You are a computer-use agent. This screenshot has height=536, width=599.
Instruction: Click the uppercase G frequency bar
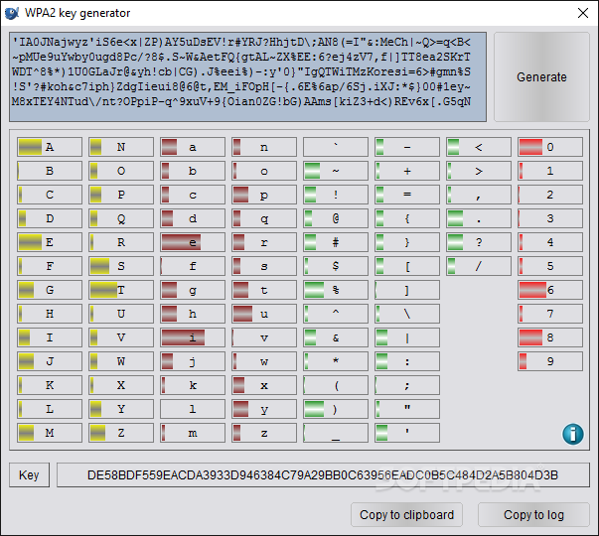(x=50, y=290)
